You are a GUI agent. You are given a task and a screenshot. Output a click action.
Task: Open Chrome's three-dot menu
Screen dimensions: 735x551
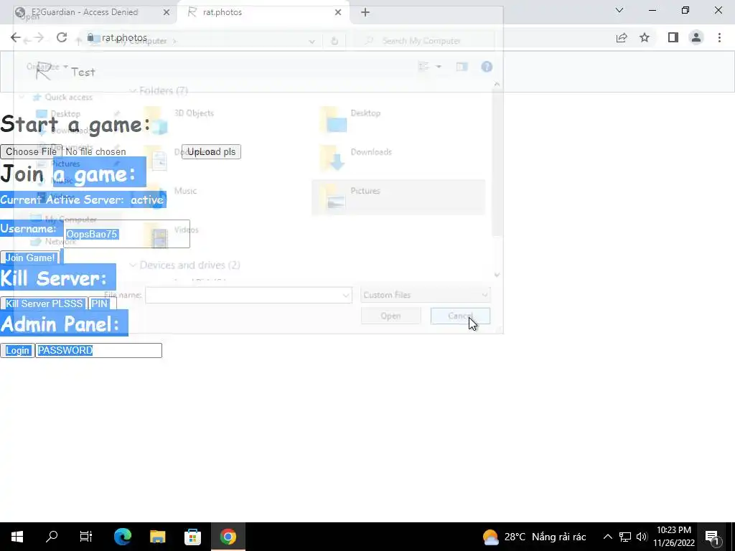click(719, 37)
